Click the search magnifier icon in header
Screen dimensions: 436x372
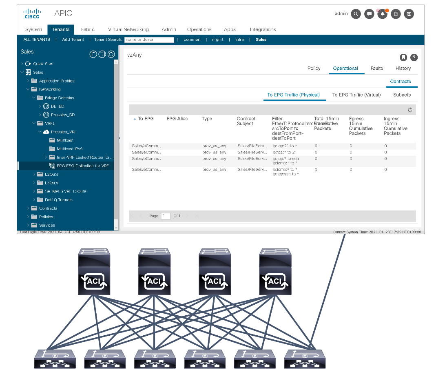click(x=356, y=14)
